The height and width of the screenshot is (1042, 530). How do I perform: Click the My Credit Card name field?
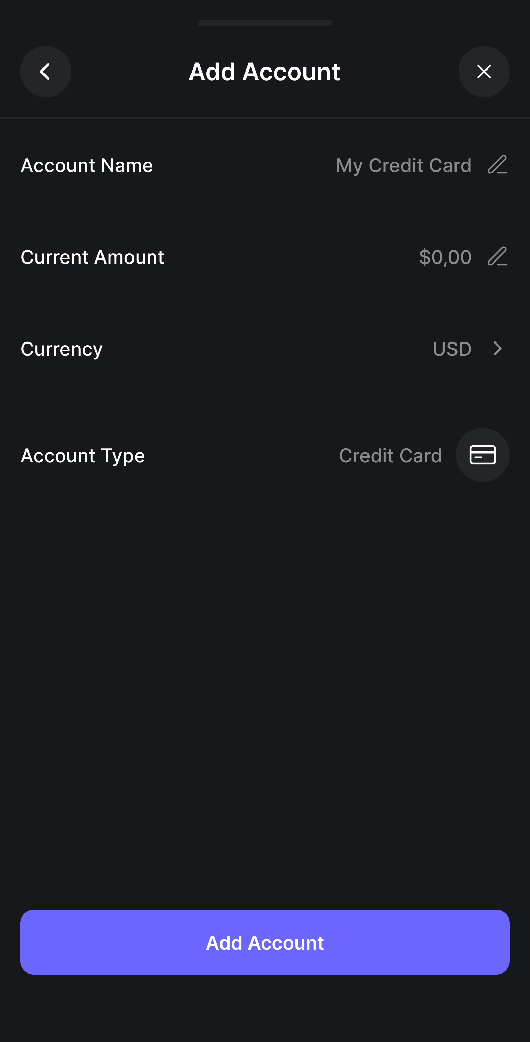click(404, 165)
